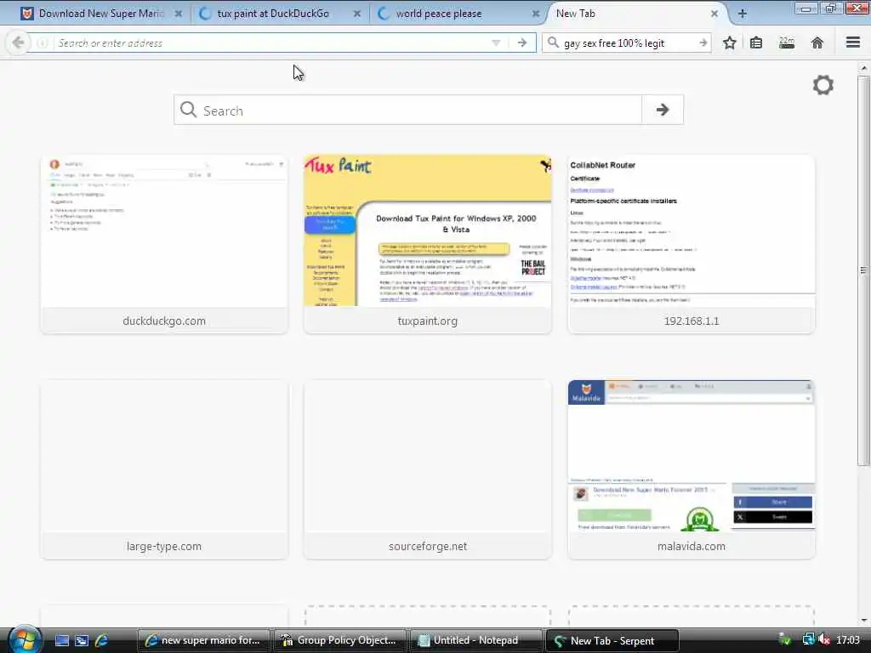Close the New Tab tab

(x=714, y=14)
